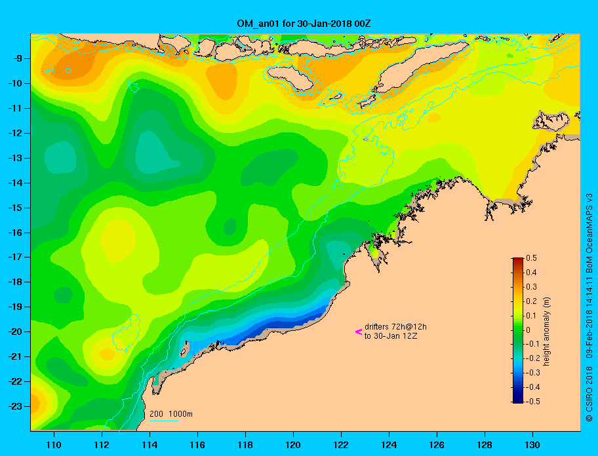Image resolution: width=598 pixels, height=456 pixels.
Task: Click the longitude label 110
Action: [x=54, y=445]
